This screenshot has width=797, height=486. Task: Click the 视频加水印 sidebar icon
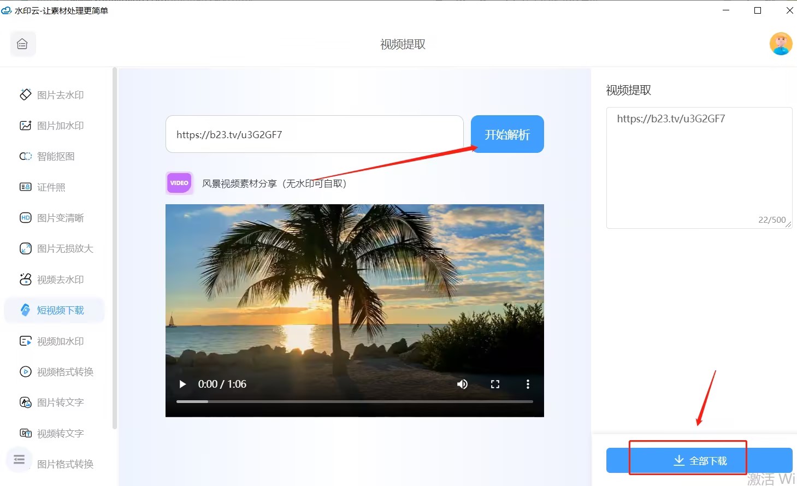[x=26, y=341]
